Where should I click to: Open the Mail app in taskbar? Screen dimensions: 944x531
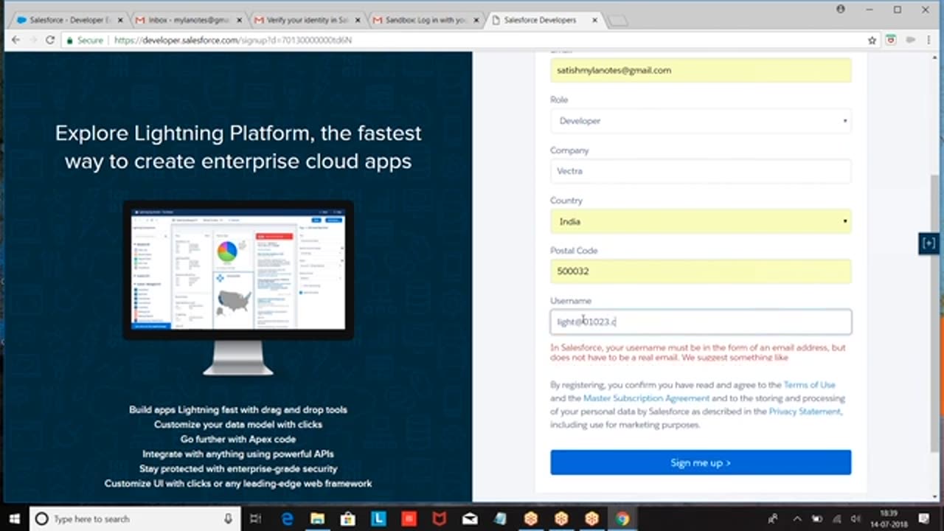pyautogui.click(x=470, y=518)
